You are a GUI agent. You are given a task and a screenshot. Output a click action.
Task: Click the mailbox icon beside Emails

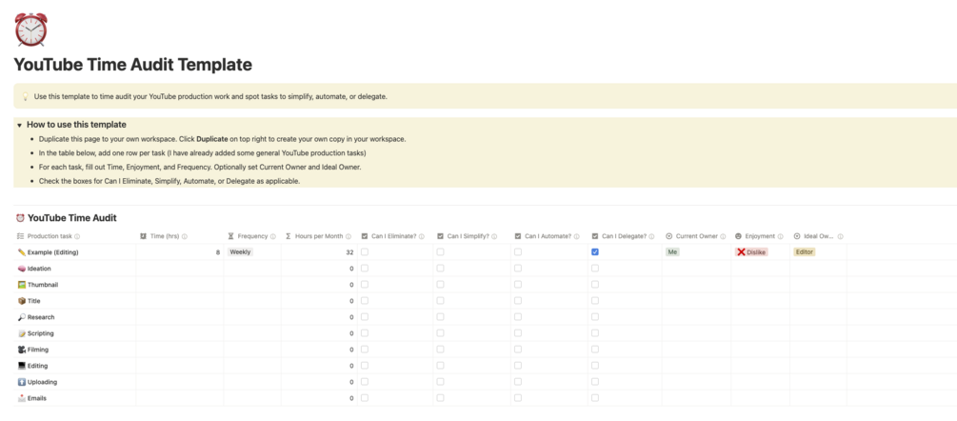22,398
